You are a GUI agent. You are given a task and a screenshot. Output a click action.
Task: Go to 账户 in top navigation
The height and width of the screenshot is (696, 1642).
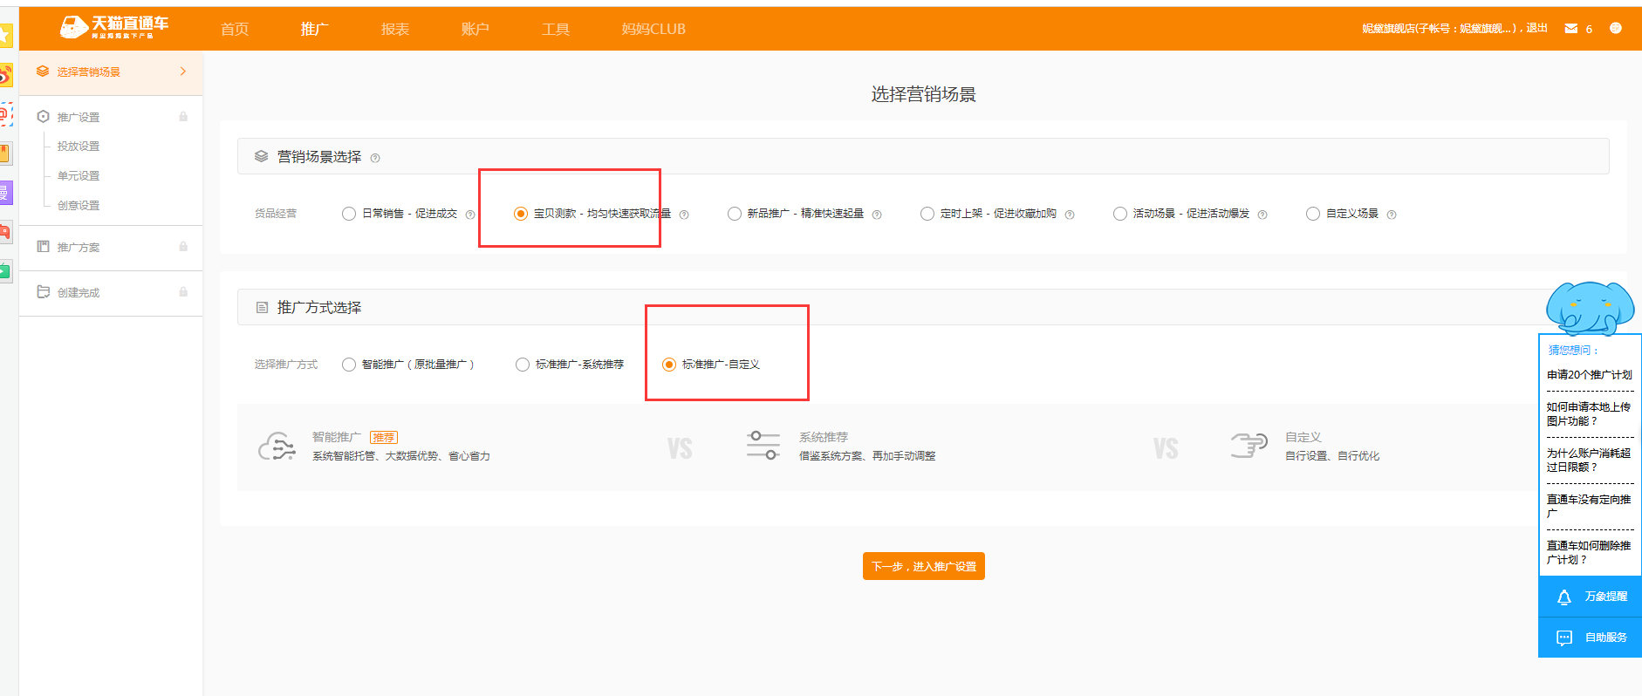[475, 29]
